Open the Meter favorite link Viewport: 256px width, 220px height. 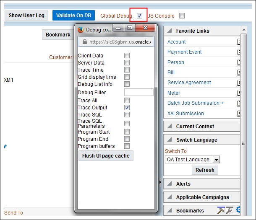pyautogui.click(x=174, y=93)
